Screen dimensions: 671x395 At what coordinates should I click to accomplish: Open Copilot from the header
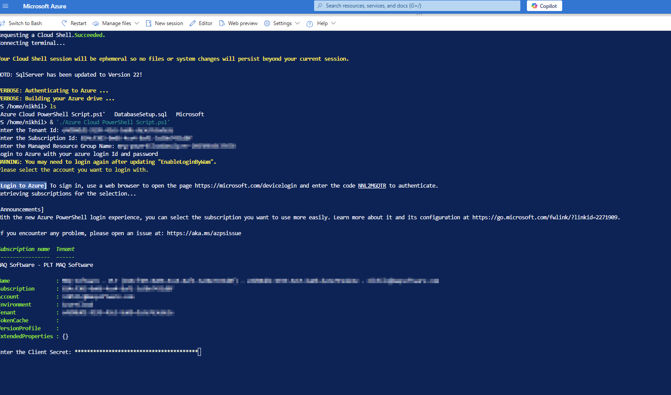click(544, 6)
